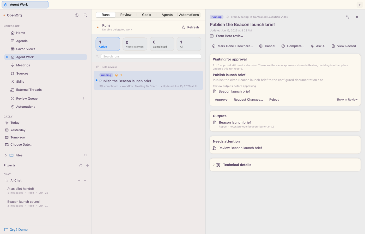Click the Complete… button

293,46
